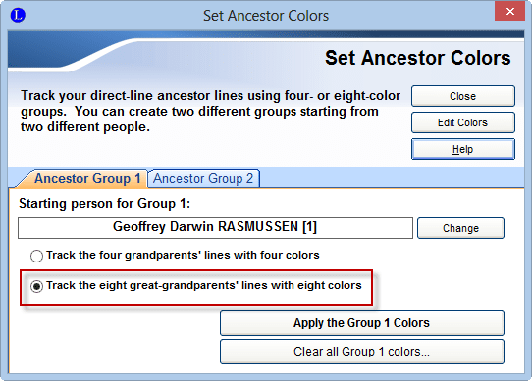The image size is (532, 381).
Task: Open the Edit Colors dialog
Action: click(462, 122)
